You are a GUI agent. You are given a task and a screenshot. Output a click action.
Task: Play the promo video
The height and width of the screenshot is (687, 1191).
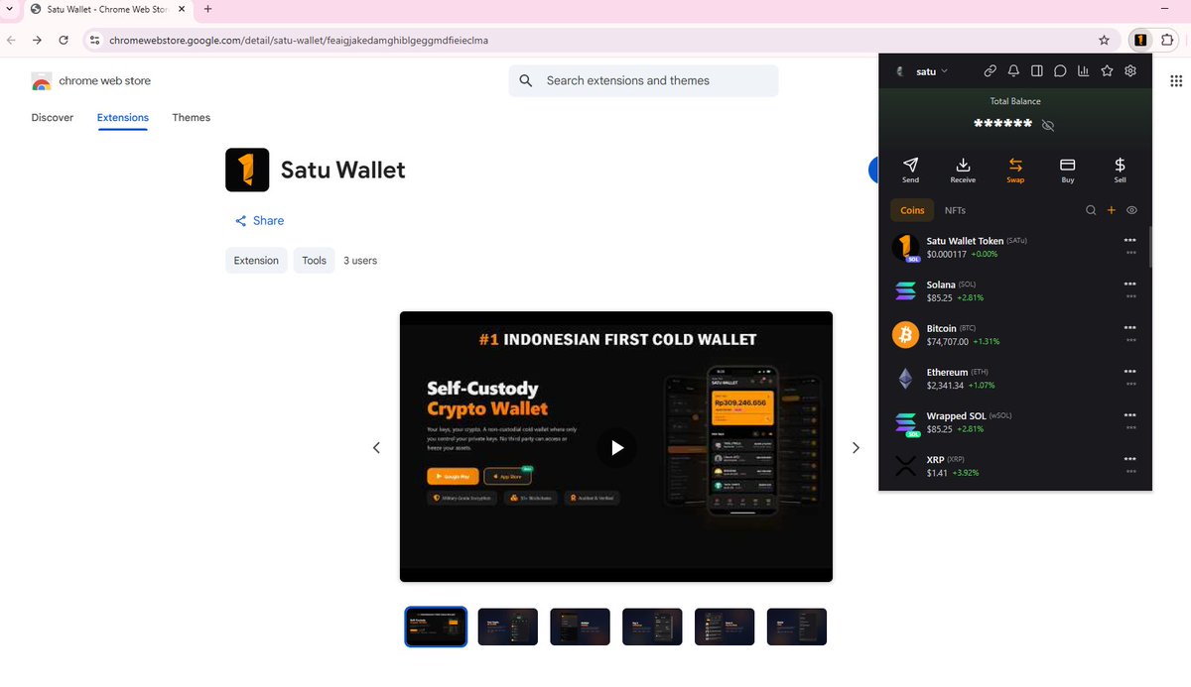point(616,447)
